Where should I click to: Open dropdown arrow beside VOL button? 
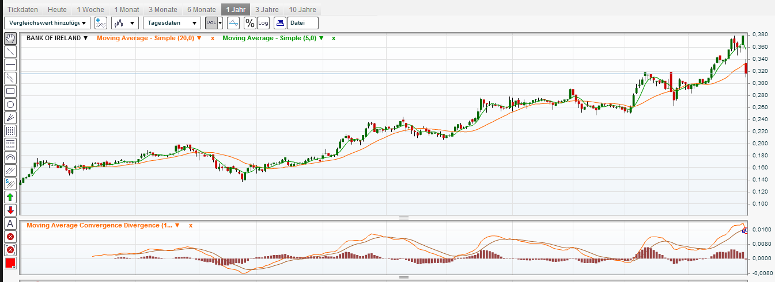(220, 23)
